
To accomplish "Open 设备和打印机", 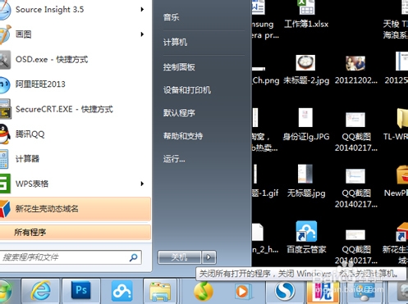I will (187, 90).
